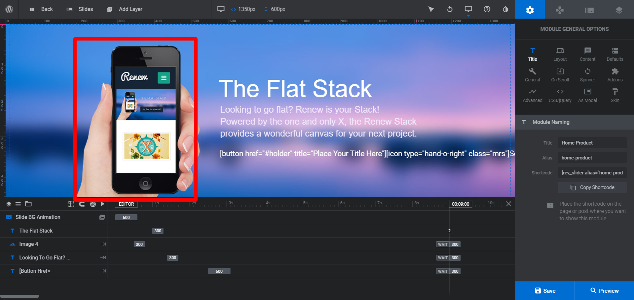
Task: Open the module settings gear tab
Action: click(530, 10)
